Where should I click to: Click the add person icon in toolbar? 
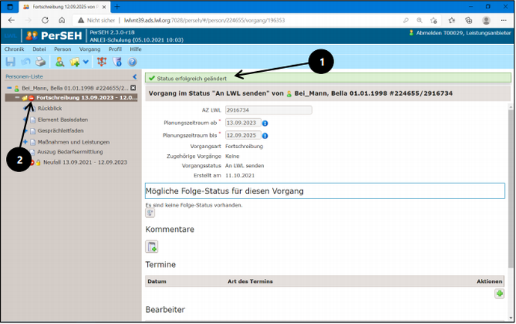tap(60, 62)
